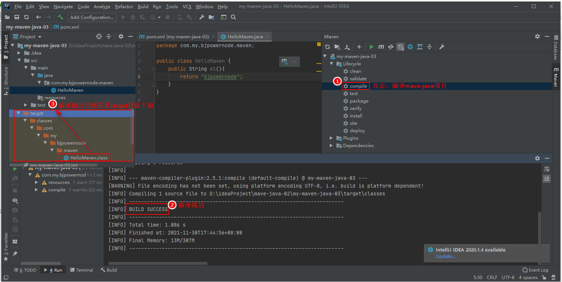Open the search everywhere magnifier in the toolbar

point(233,17)
